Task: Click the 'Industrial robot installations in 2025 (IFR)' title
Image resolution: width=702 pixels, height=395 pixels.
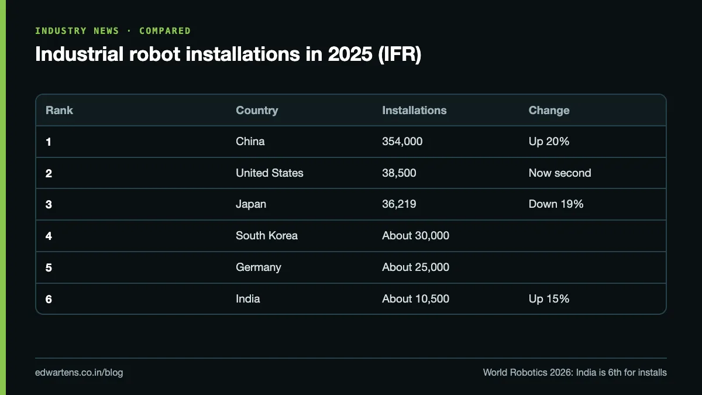Action: click(228, 54)
